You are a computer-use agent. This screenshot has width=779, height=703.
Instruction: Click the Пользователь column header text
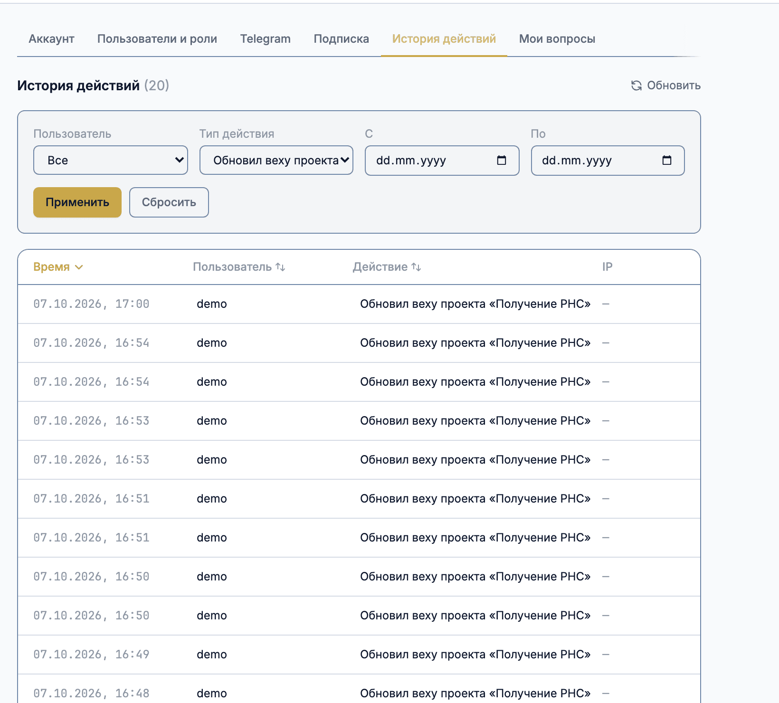(x=232, y=267)
